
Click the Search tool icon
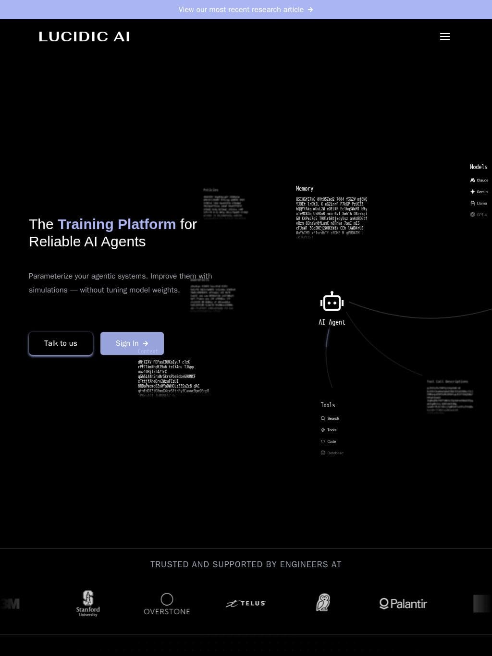tap(323, 418)
